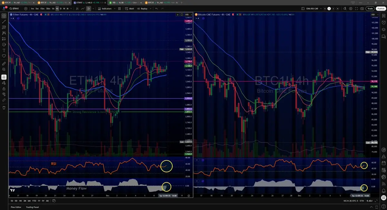This screenshot has height=210, width=387.
Task: Toggle hide all drawings eye icon
Action: [x=4, y=94]
